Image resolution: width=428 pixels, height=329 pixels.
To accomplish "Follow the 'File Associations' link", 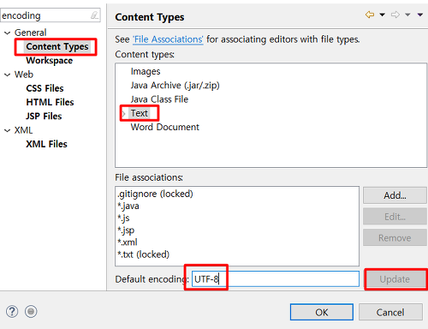I will [x=168, y=39].
